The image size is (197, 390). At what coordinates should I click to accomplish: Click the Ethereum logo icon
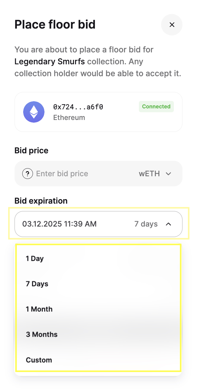(x=34, y=112)
